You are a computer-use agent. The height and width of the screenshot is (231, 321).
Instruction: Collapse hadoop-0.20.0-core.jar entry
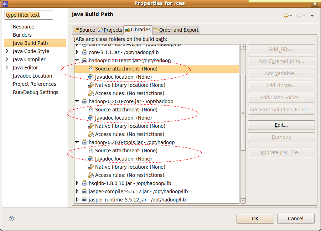77,101
